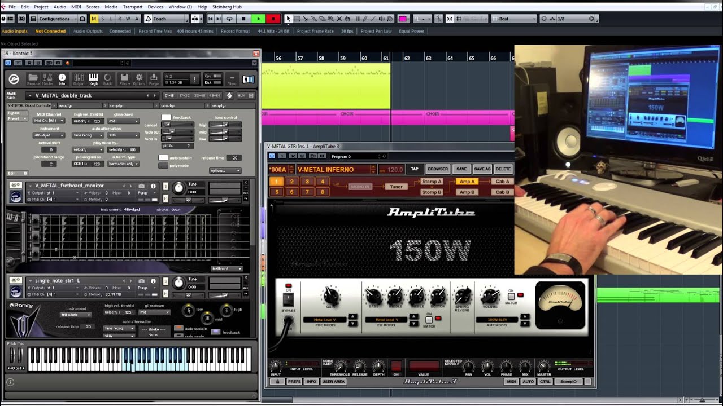Click the Native Instruments NI logo

coord(247,79)
